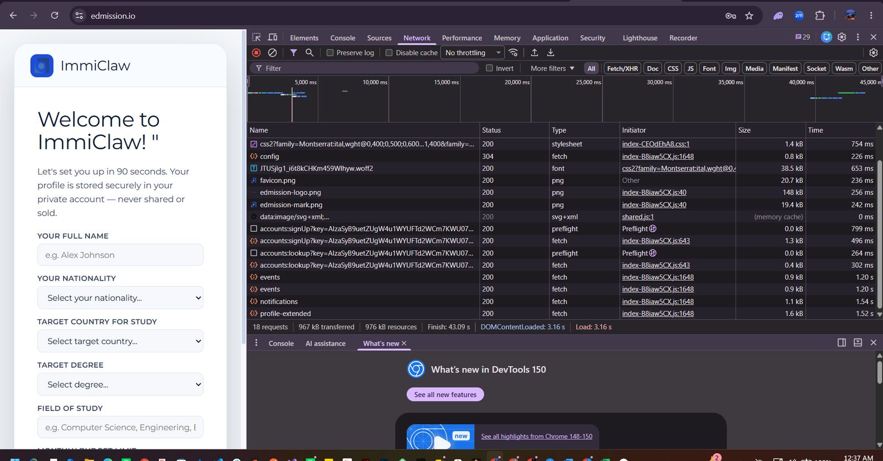Open initiator link index-CEOdEhA8.css:1
The height and width of the screenshot is (461, 883).
click(x=656, y=144)
